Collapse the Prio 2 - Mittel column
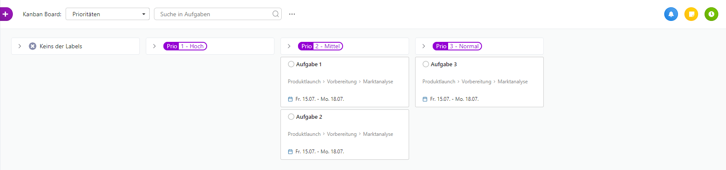 pos(289,46)
